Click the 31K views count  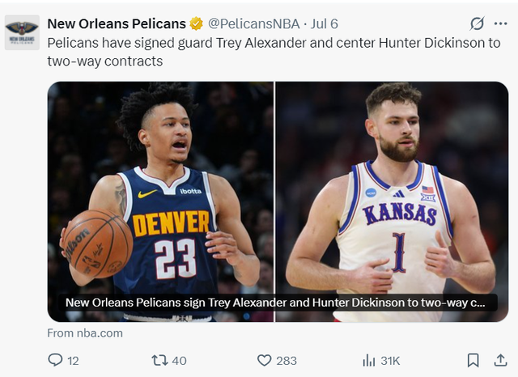[x=391, y=360]
